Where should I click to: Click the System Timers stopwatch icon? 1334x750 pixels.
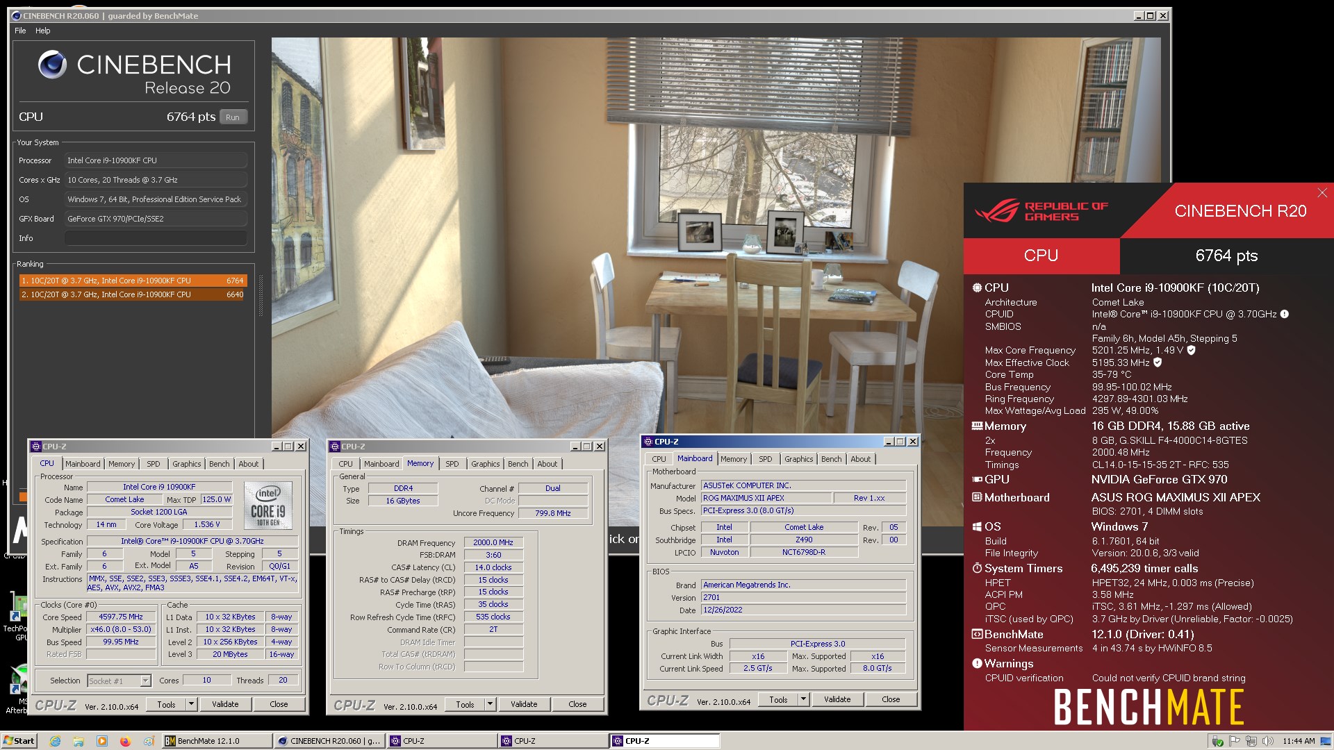[977, 568]
